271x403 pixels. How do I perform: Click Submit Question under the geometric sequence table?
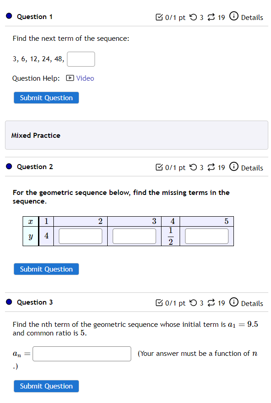46,269
